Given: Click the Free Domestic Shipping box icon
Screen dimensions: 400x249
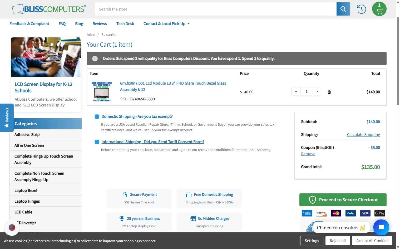Looking at the screenshot, I should click(x=189, y=195).
